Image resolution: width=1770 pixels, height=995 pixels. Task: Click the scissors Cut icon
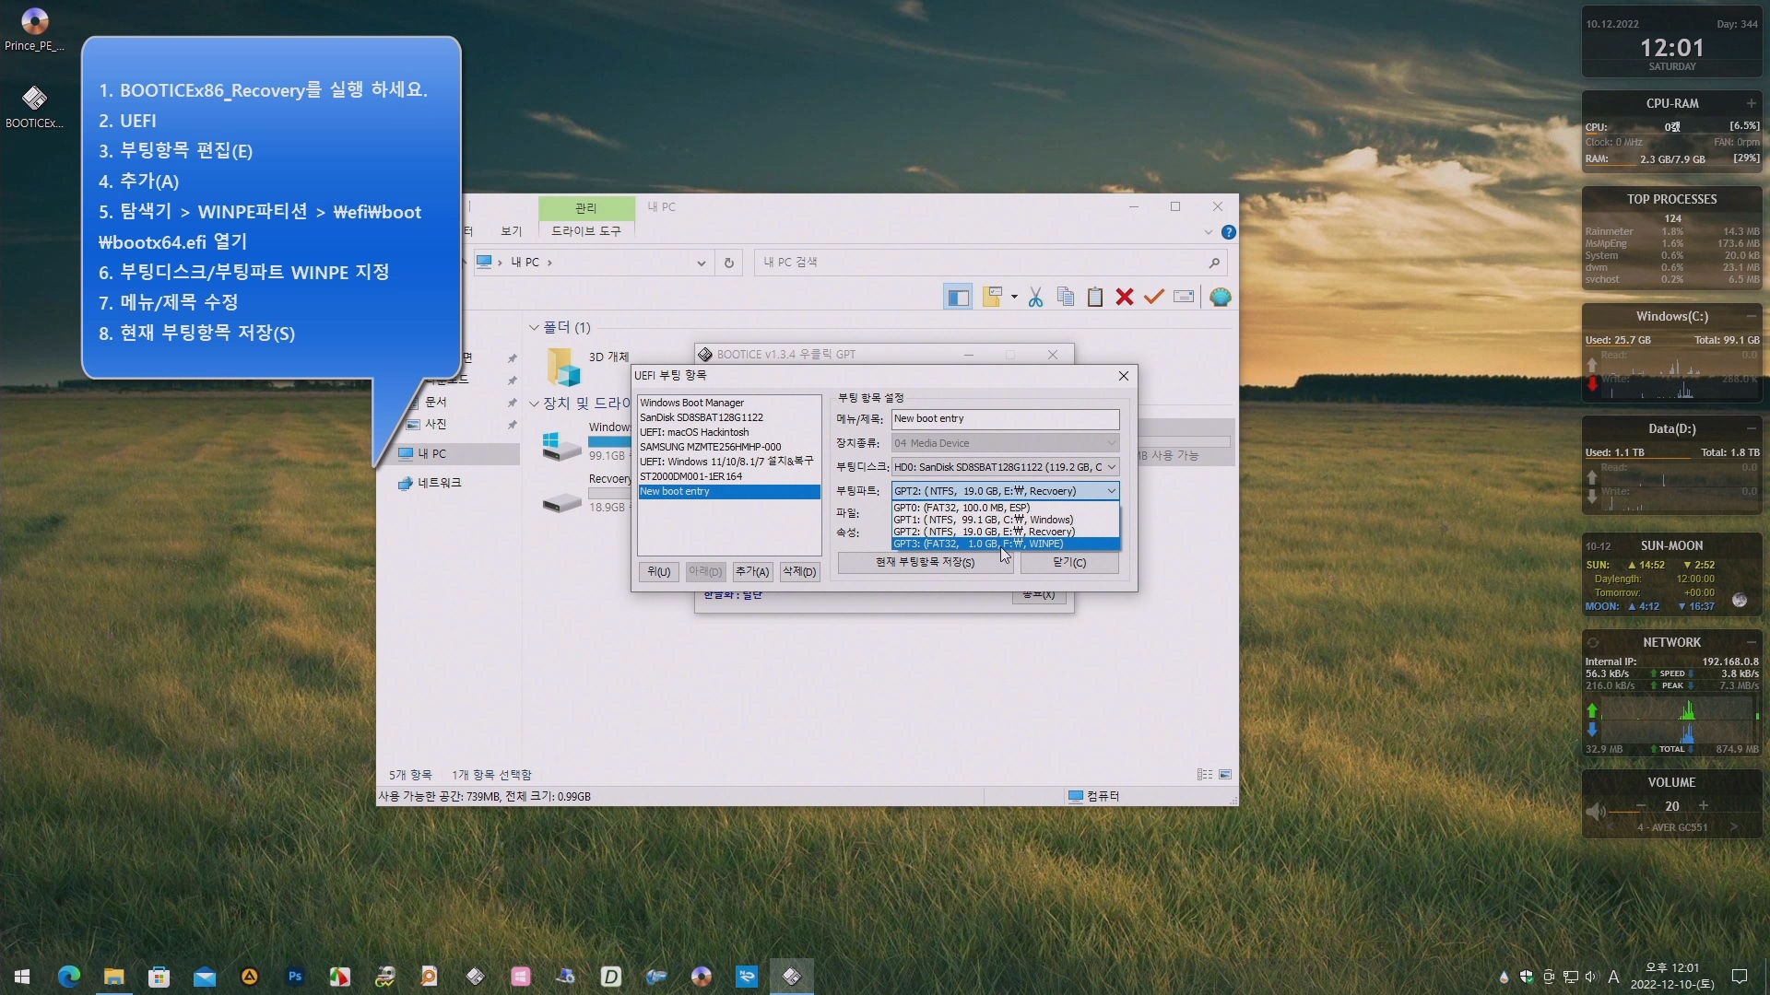[x=1035, y=297]
